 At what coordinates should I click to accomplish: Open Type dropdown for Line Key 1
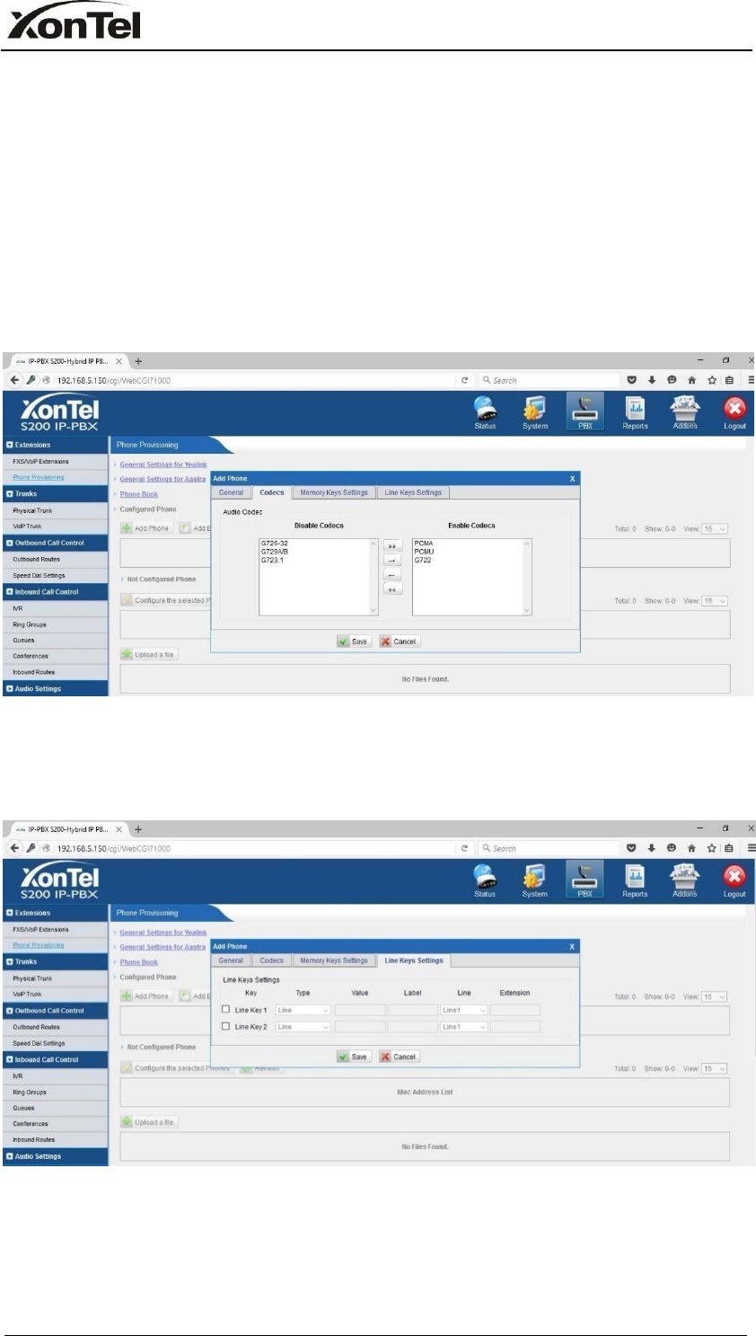(303, 1010)
